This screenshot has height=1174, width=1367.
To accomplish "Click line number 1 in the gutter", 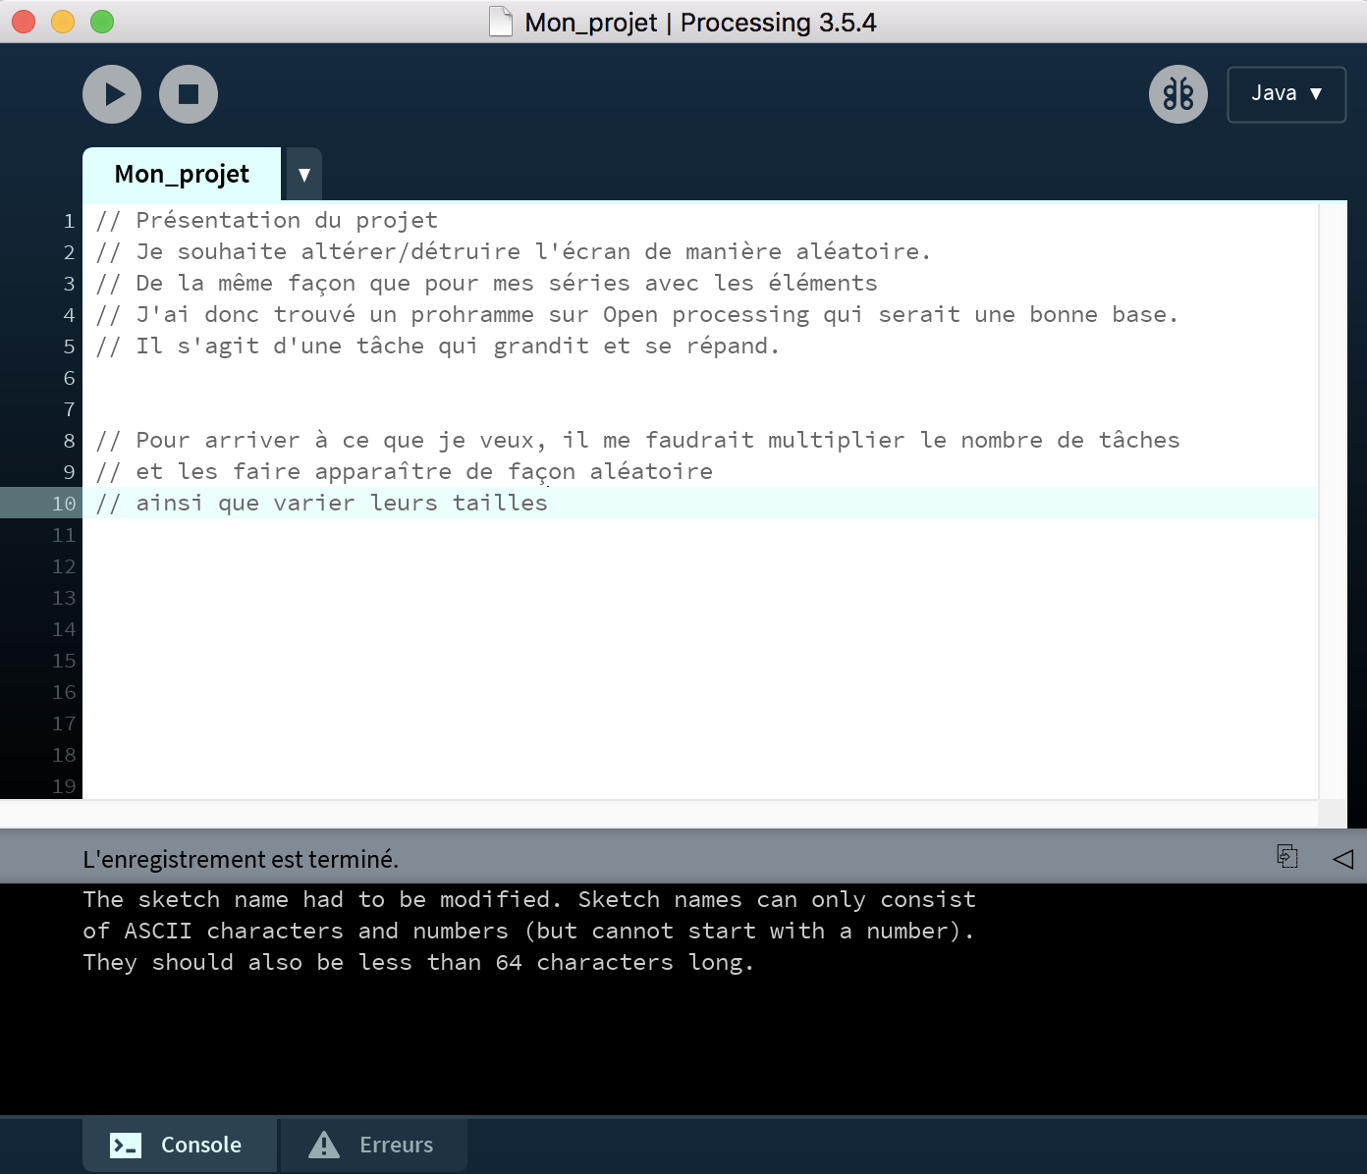I will pyautogui.click(x=69, y=221).
